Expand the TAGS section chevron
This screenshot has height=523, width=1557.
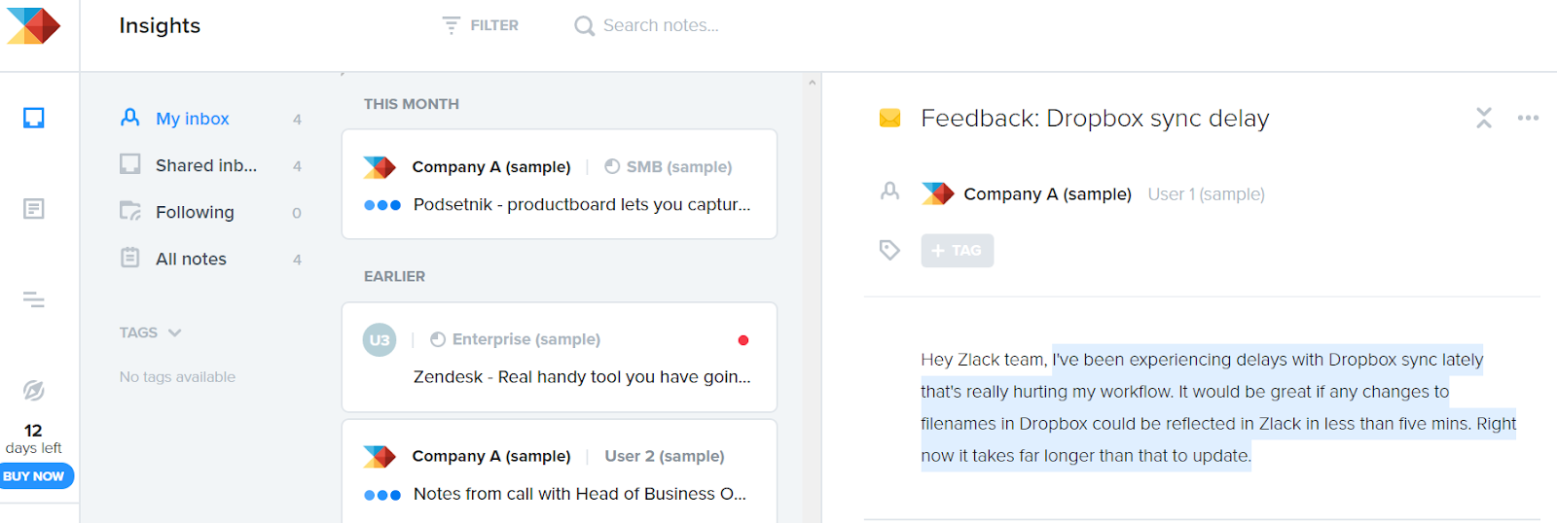(x=175, y=332)
